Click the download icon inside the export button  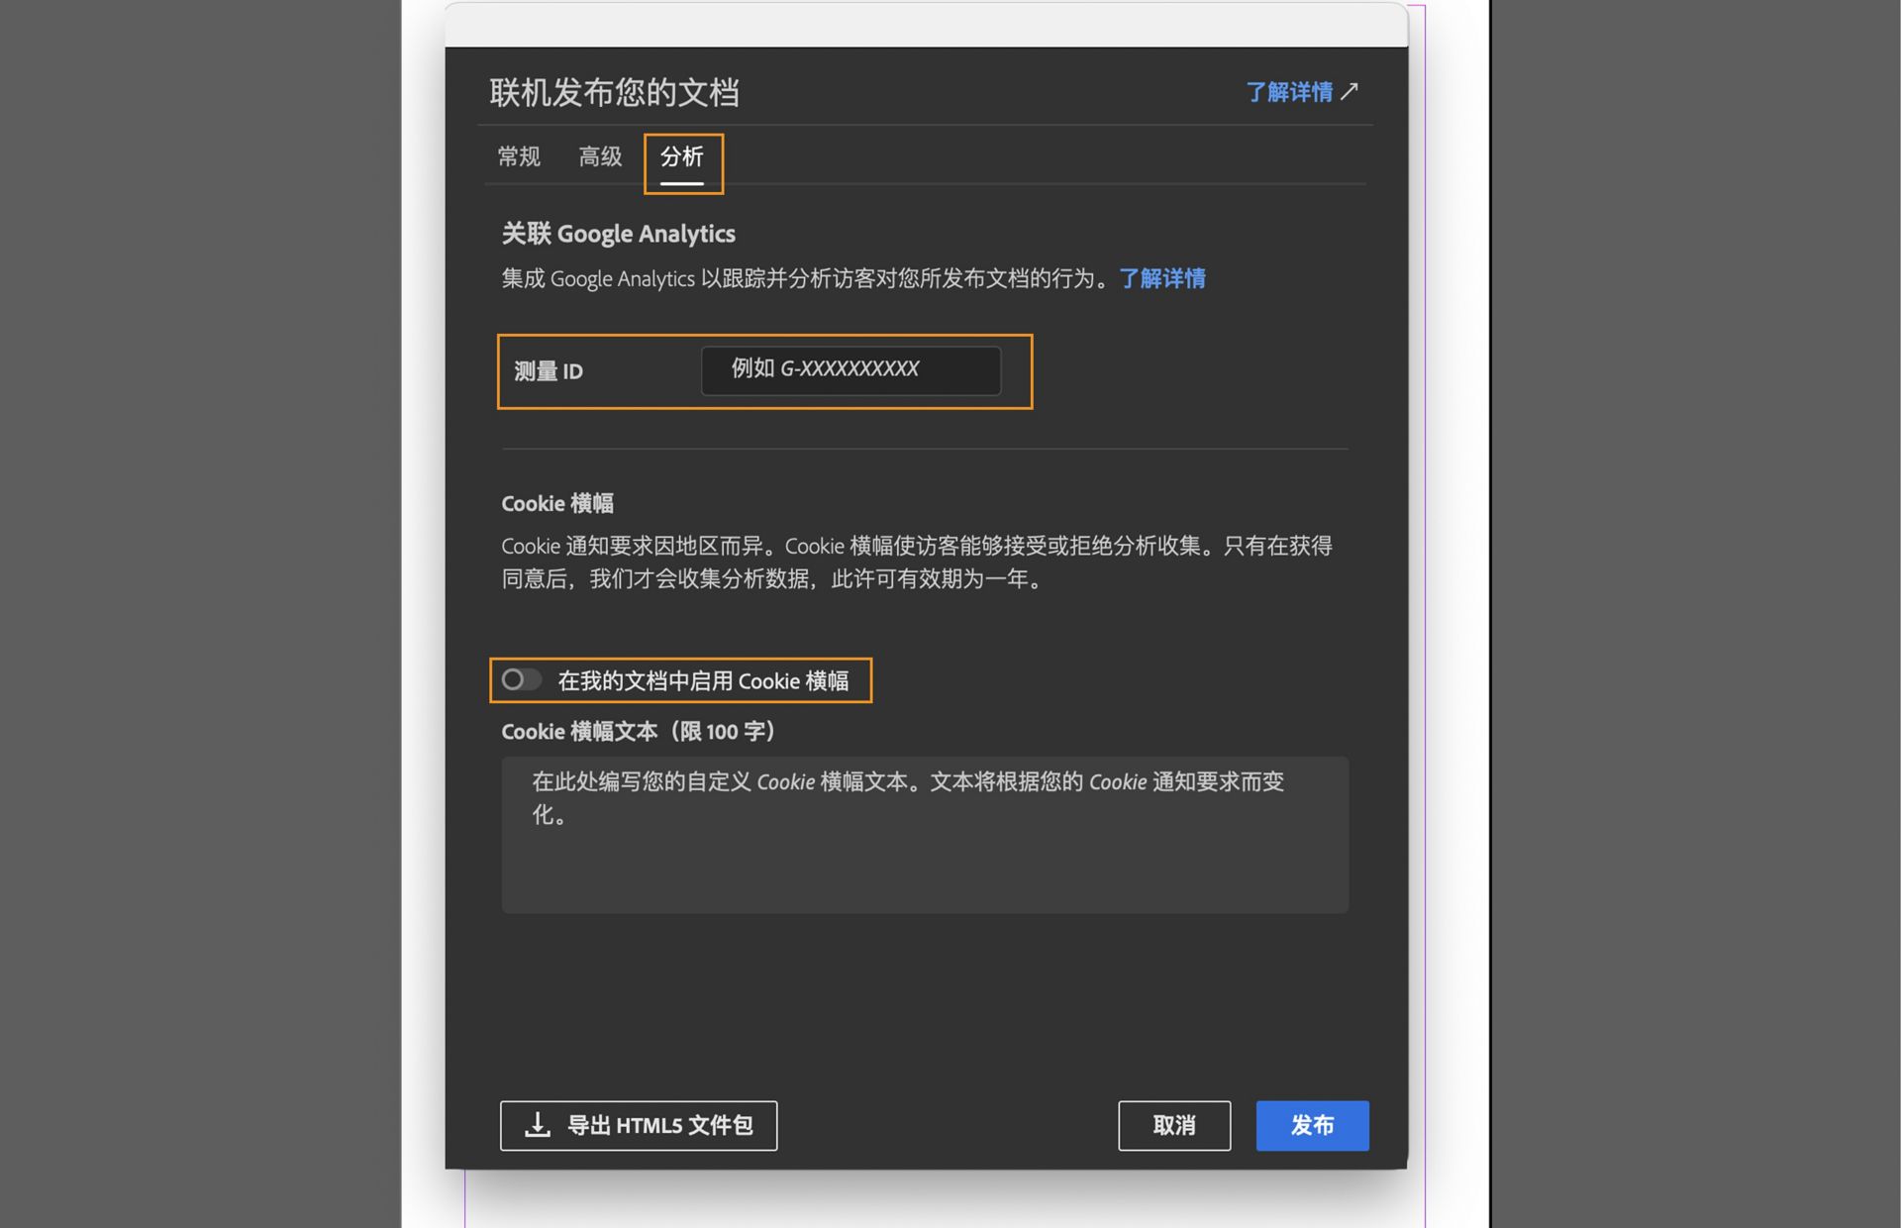[536, 1125]
